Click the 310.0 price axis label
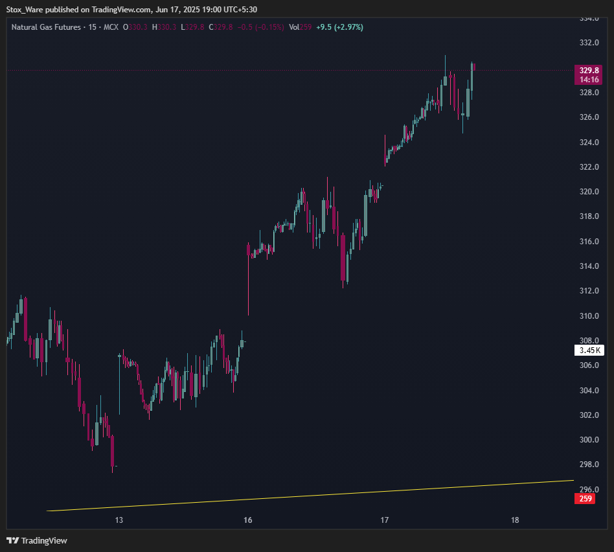 (589, 316)
